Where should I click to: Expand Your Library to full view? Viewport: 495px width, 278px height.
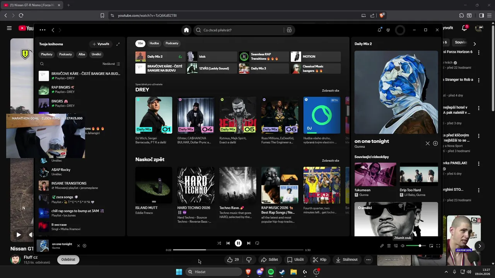point(118,44)
